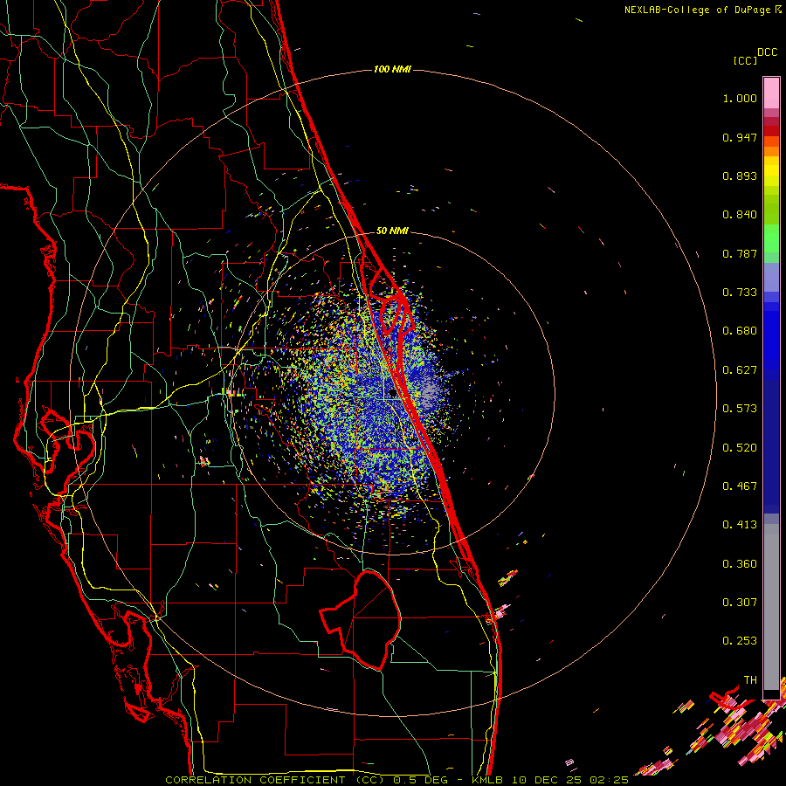Click the 0.413 scale value
The height and width of the screenshot is (786, 786).
tap(740, 525)
